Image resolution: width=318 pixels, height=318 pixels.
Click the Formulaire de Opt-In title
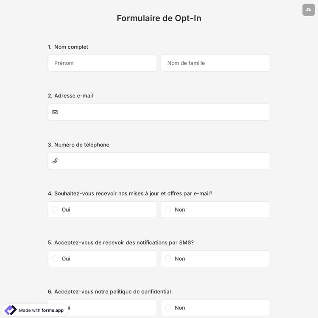tap(159, 18)
